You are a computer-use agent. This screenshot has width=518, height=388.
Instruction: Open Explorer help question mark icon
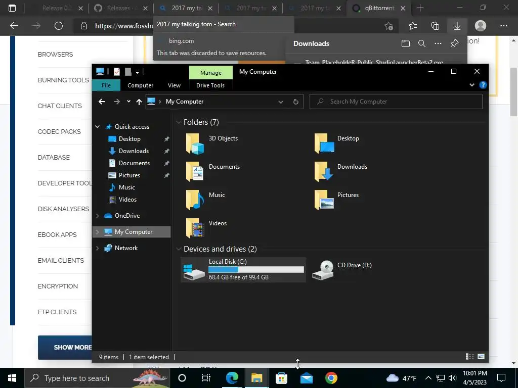[483, 85]
